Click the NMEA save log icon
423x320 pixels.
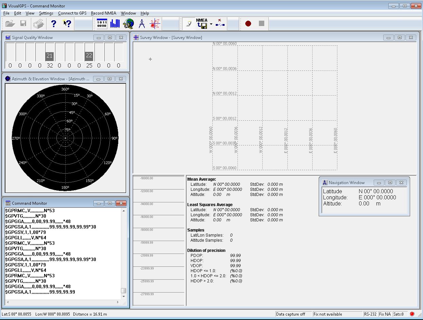pos(202,24)
